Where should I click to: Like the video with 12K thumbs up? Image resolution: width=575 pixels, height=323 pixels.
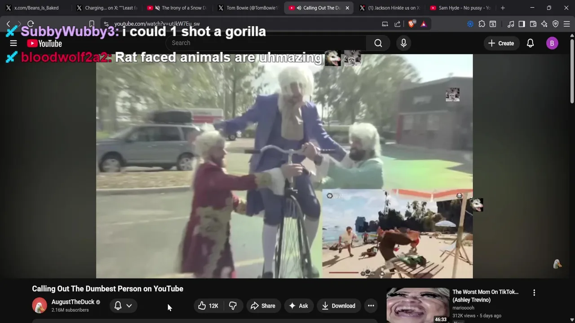point(208,306)
